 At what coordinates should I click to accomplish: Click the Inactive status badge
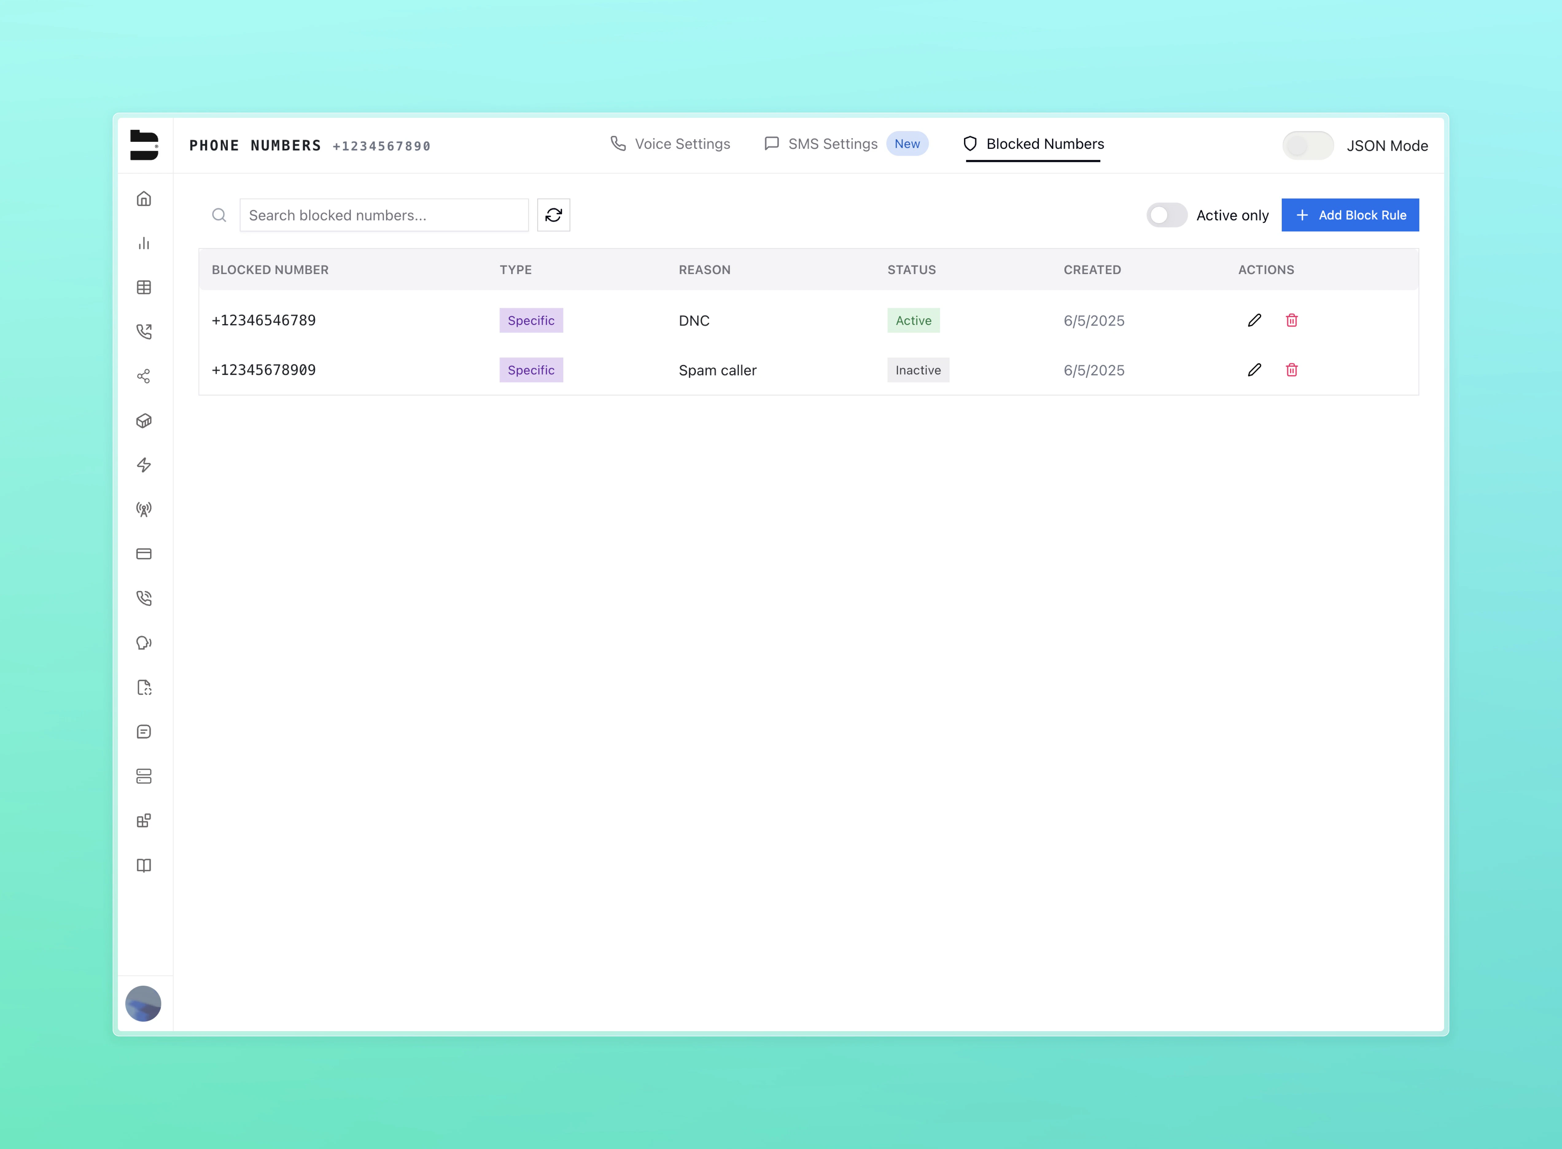(x=919, y=370)
